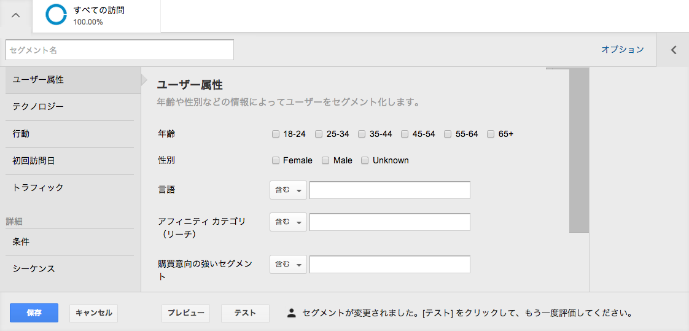Click the テスト button
The image size is (689, 331).
245,313
